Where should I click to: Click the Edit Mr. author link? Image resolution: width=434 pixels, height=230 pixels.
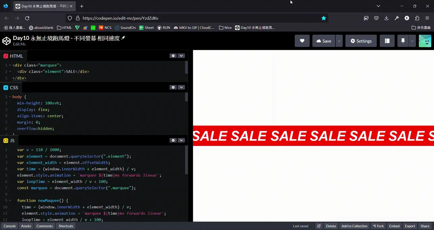(19, 44)
